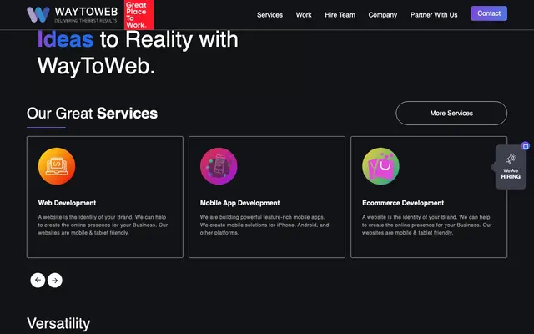Click the next arrow carousel button
Image resolution: width=534 pixels, height=334 pixels.
pos(55,281)
